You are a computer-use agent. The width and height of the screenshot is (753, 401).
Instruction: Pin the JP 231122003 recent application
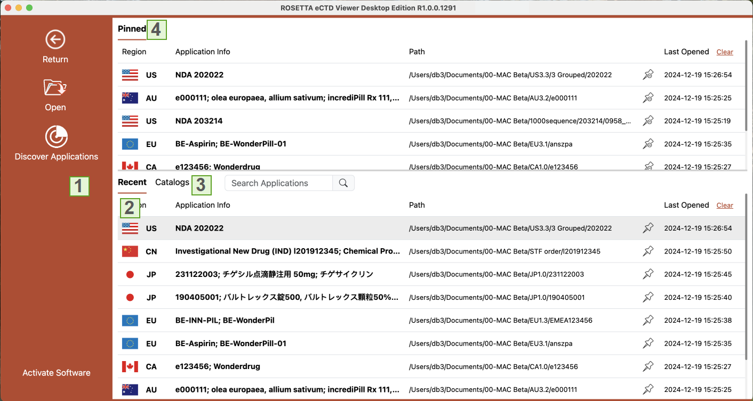coord(648,274)
